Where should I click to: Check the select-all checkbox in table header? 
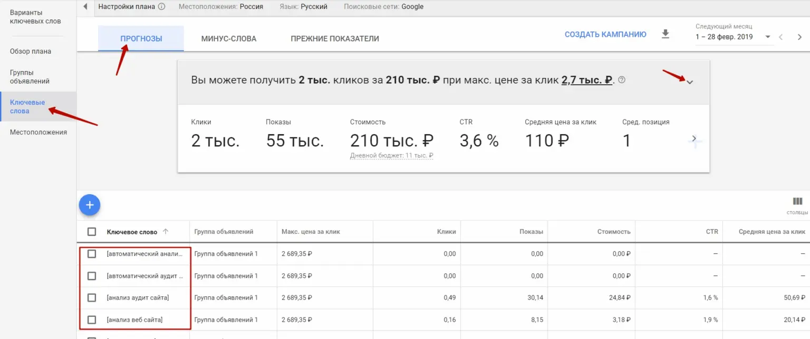tap(92, 231)
